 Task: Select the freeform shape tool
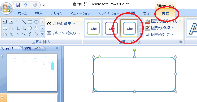click(5, 34)
